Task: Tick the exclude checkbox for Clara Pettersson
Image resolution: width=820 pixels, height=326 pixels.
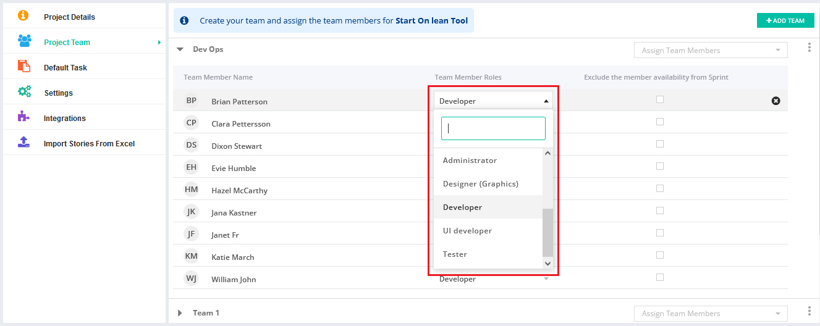Action: 660,122
